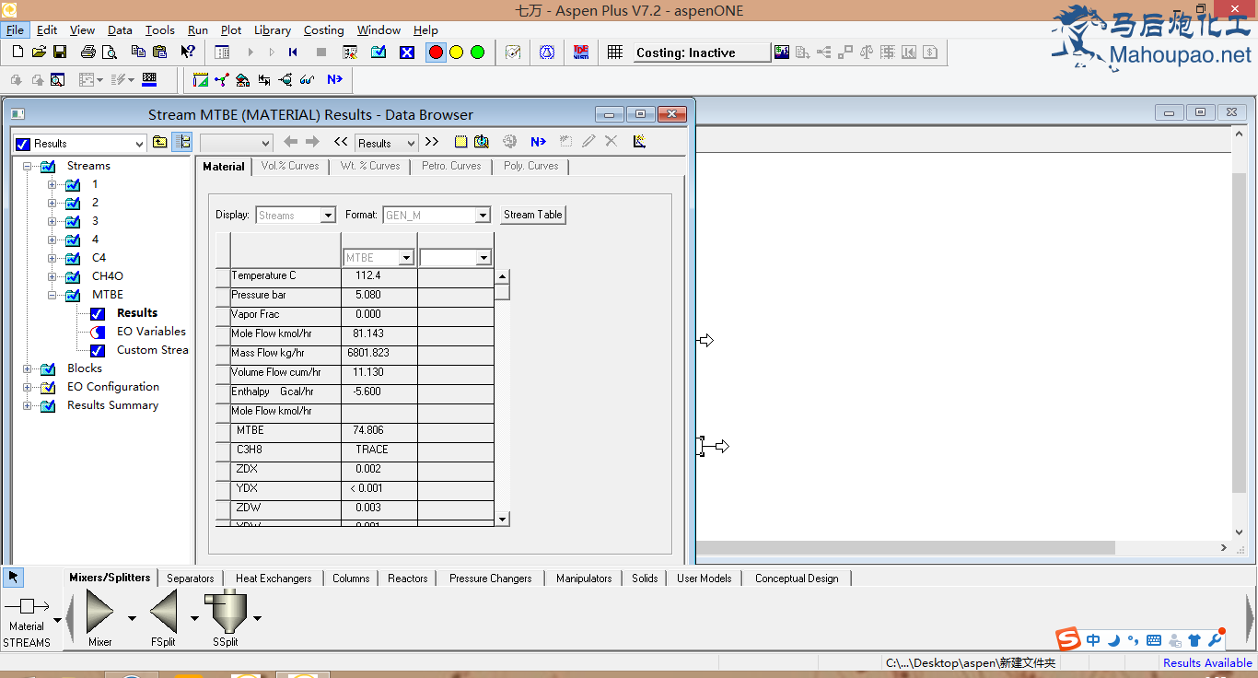The height and width of the screenshot is (678, 1258).
Task: Click the yellow note icon in Data Browser
Action: [x=460, y=142]
